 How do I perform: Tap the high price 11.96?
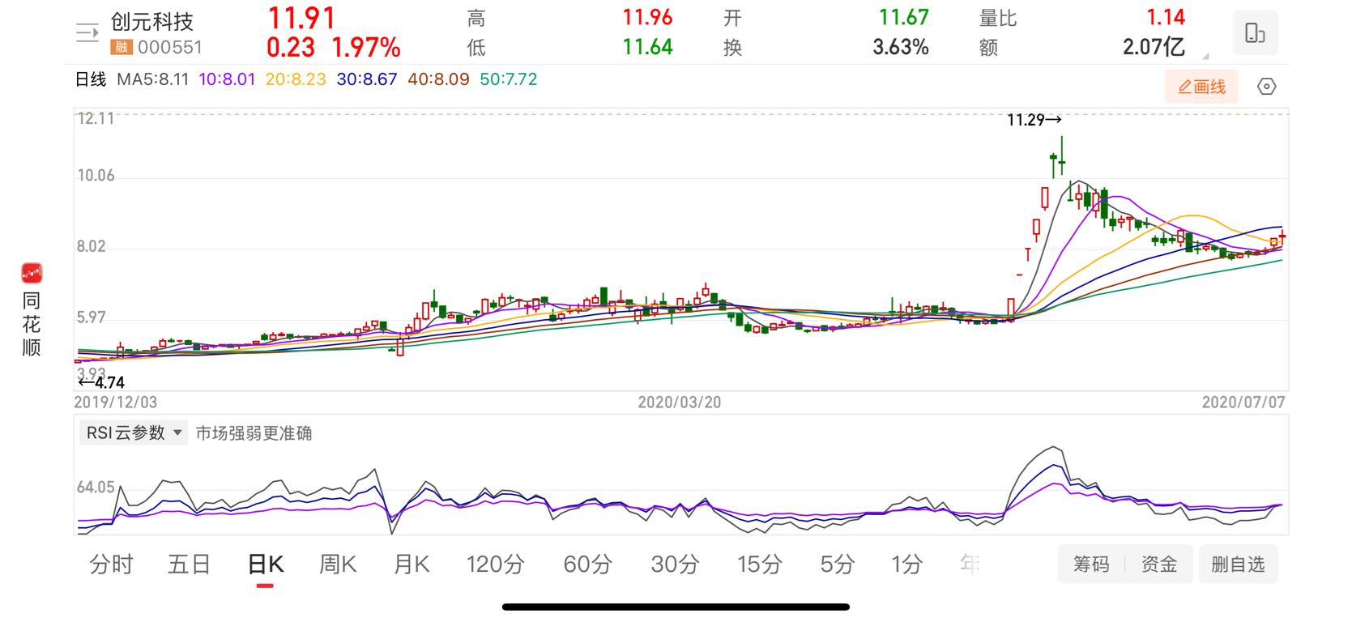647,17
